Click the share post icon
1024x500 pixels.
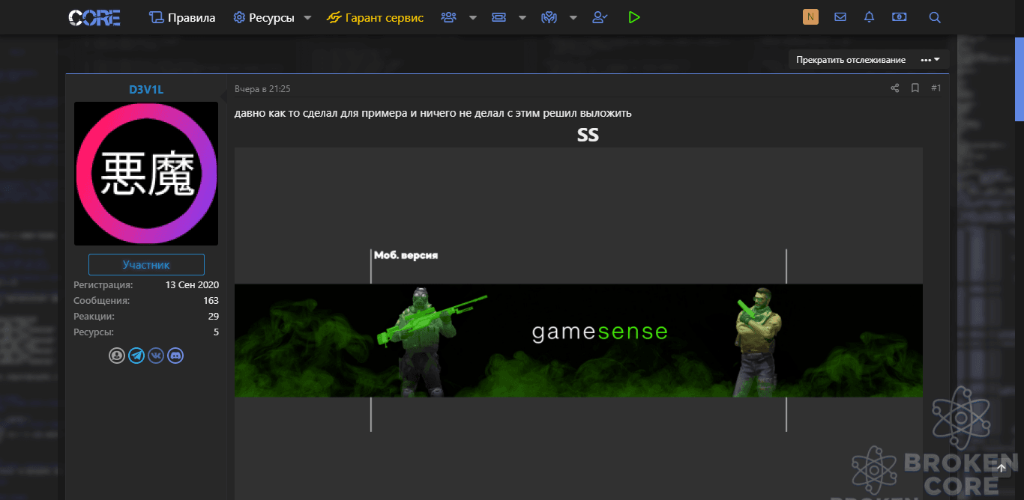[894, 88]
